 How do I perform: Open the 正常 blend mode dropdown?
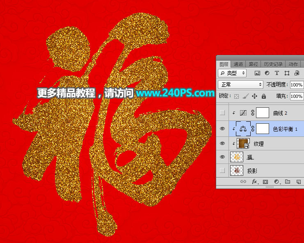240,84
